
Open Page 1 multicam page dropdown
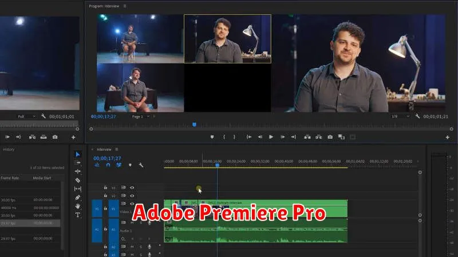140,117
